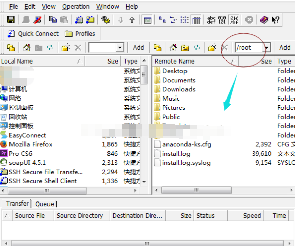This screenshot has width=295, height=246.
Task: Go up one level in remote pane
Action: (185, 48)
